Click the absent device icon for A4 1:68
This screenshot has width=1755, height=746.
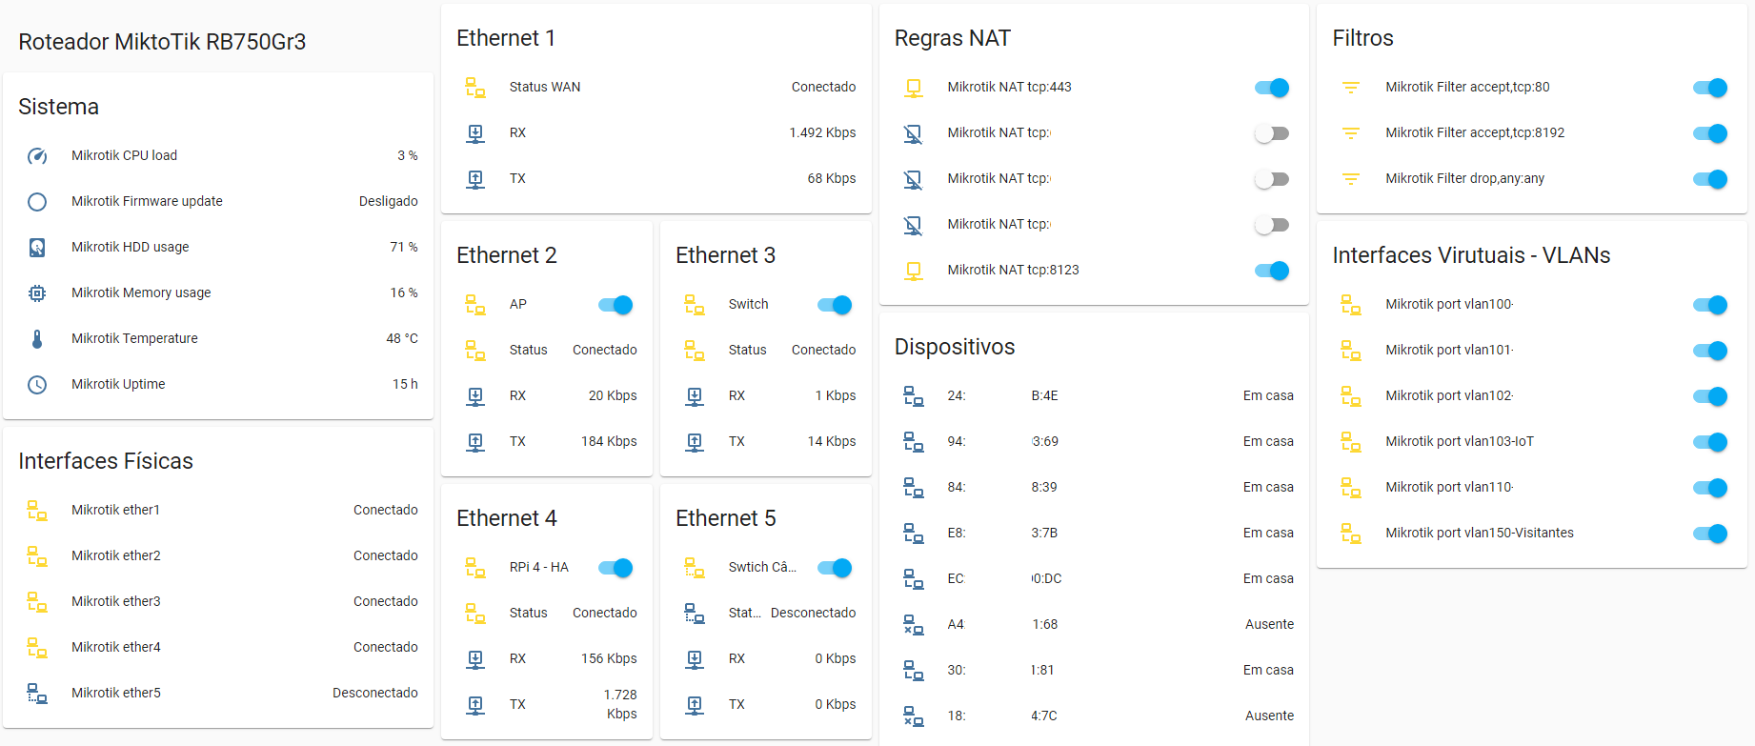(x=914, y=625)
